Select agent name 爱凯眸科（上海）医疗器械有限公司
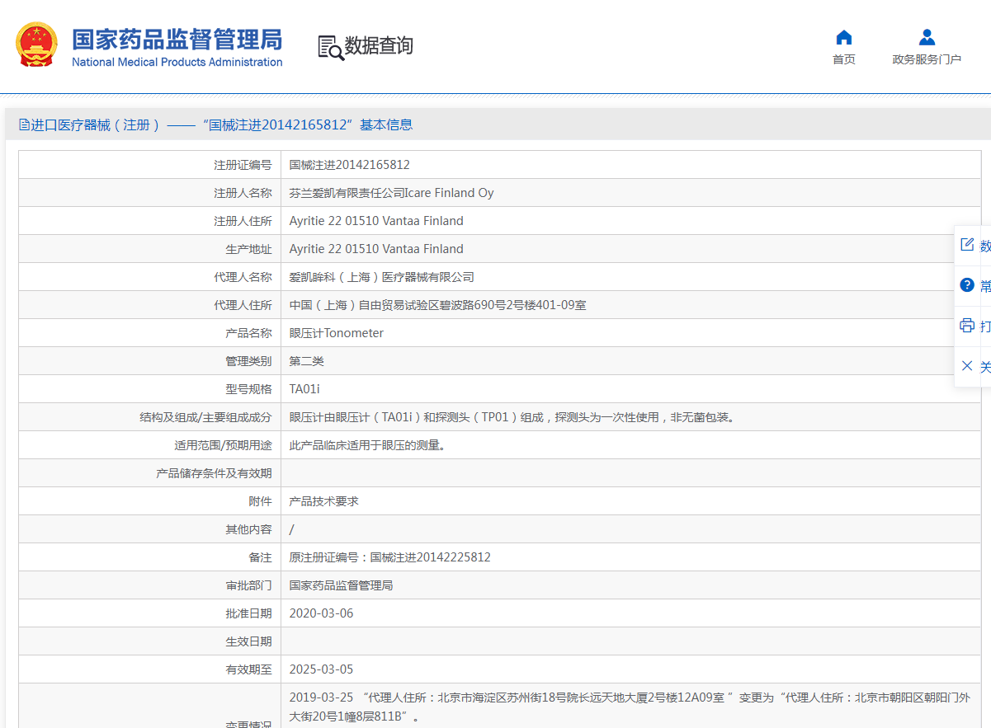 click(x=381, y=277)
